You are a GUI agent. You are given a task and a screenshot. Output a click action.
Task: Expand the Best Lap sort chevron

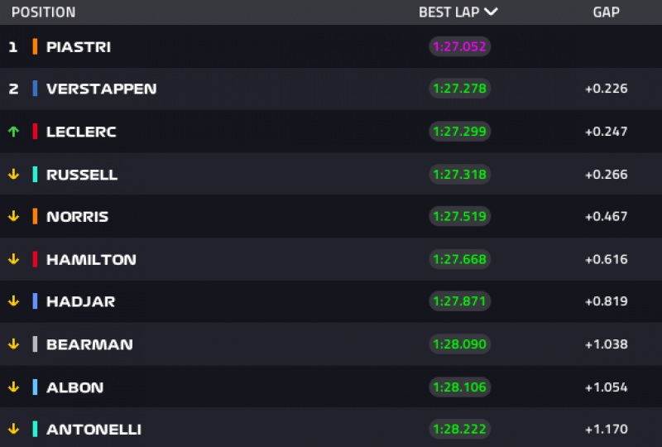pos(491,12)
